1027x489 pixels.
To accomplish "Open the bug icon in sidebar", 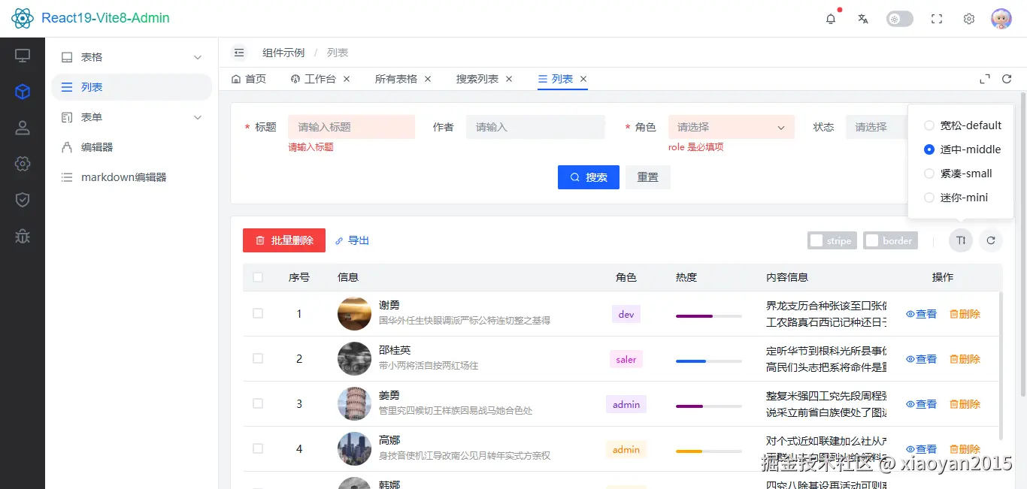I will [x=23, y=236].
